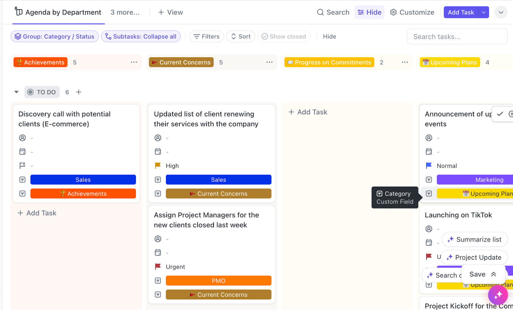This screenshot has height=310, width=513.
Task: Change the Marketing department field
Action: click(x=475, y=180)
